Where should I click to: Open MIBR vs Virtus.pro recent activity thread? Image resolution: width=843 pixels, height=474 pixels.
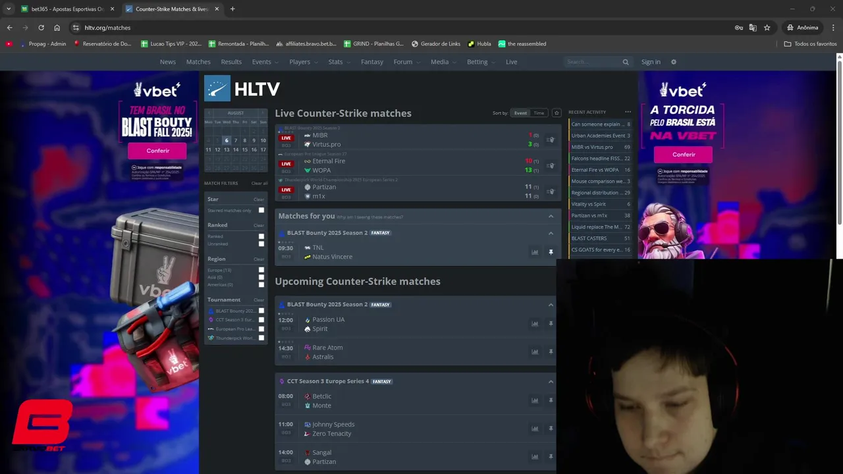pos(600,147)
